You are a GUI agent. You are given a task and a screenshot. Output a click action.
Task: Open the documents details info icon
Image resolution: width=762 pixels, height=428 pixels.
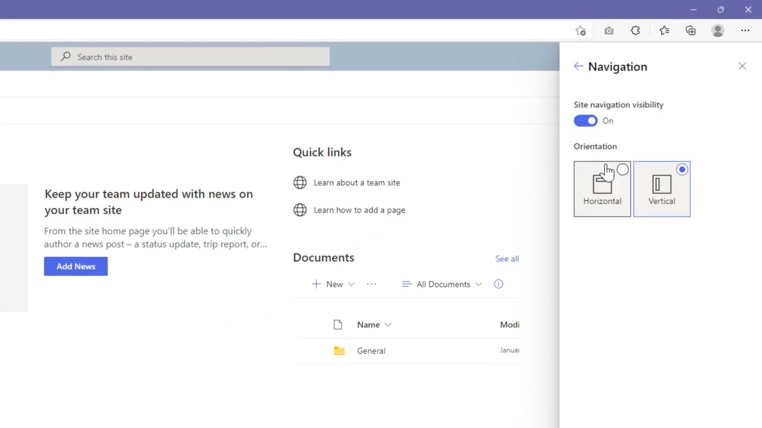click(x=498, y=284)
